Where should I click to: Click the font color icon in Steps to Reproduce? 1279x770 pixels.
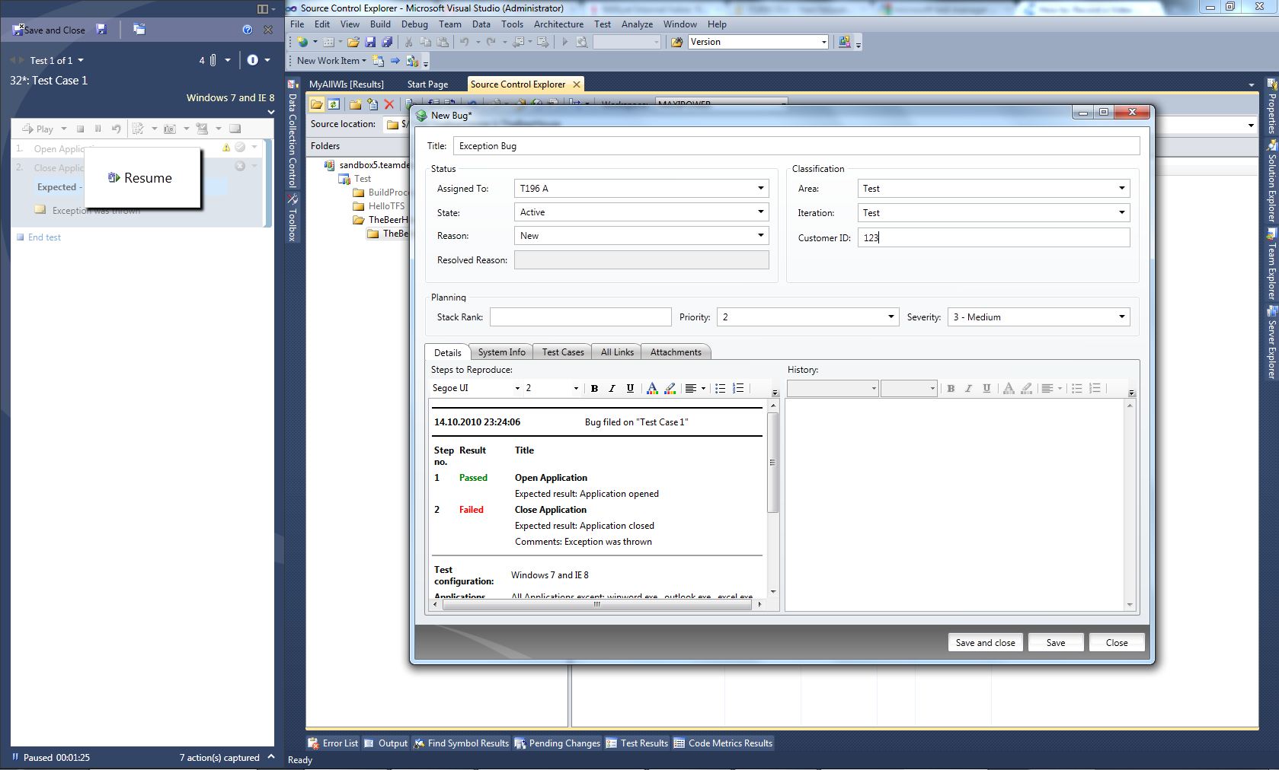[x=652, y=388]
